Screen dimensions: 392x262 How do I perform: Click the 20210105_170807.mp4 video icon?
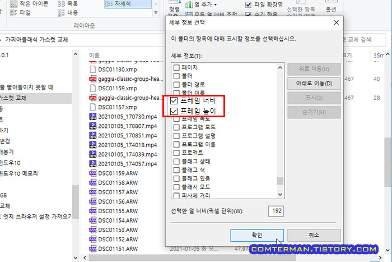click(93, 126)
